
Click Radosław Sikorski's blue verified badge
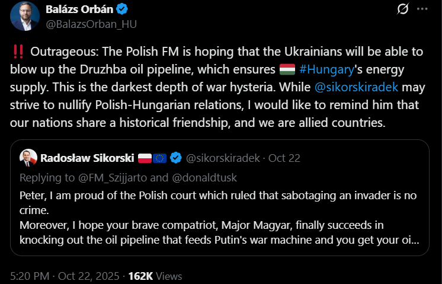tap(176, 158)
